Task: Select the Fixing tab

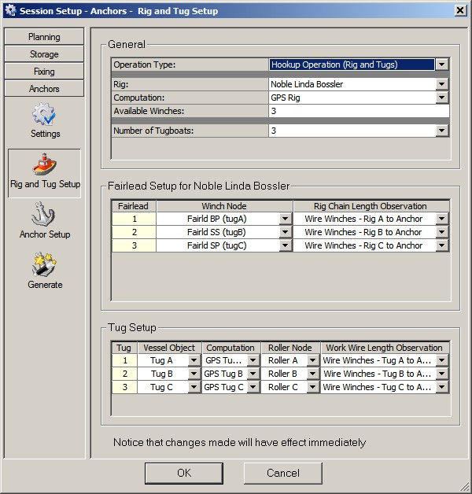Action: (44, 72)
